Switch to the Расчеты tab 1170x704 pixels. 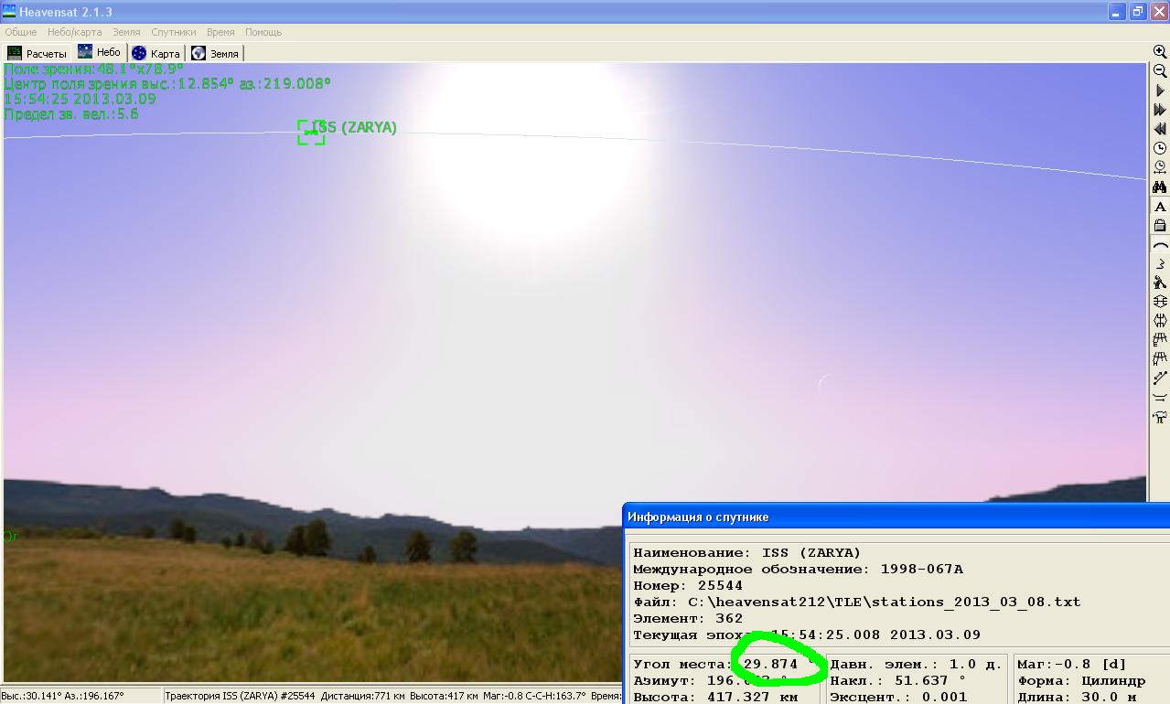(x=38, y=53)
